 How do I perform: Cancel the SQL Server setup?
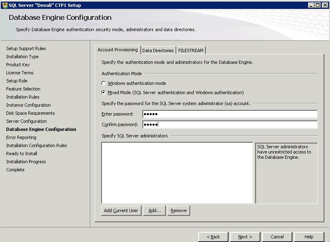[277, 237]
